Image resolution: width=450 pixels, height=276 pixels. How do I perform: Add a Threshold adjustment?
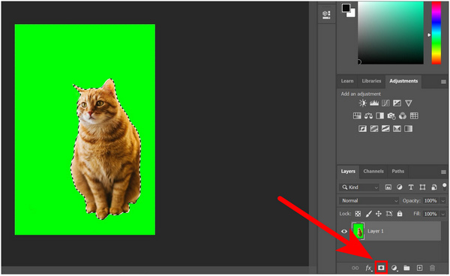pos(385,129)
